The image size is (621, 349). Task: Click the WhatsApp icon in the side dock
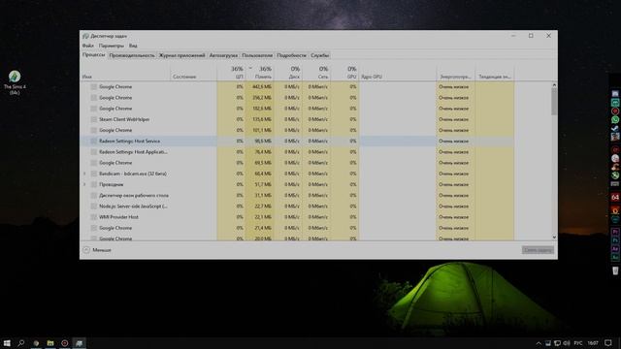pos(615,119)
